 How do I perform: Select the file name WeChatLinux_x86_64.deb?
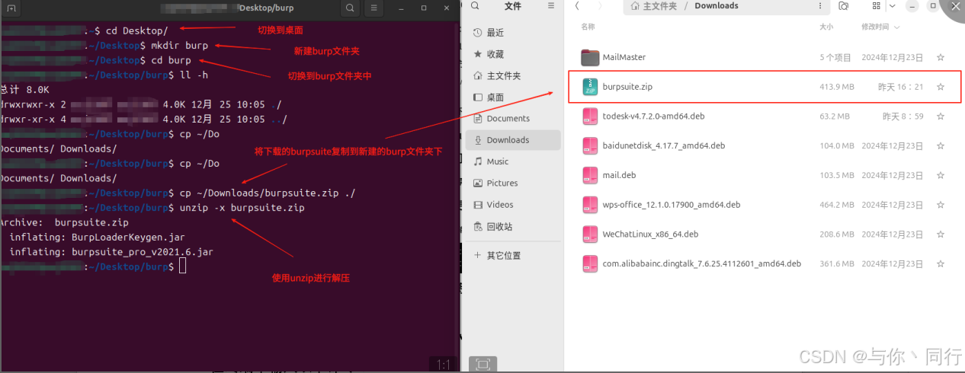(650, 234)
